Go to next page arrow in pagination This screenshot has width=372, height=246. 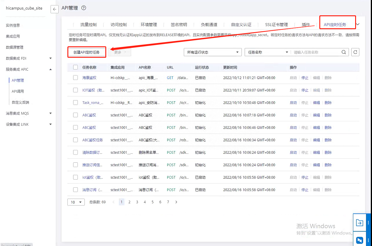click(x=176, y=202)
